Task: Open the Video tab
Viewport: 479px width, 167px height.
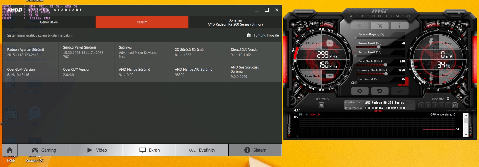Action: 96,150
